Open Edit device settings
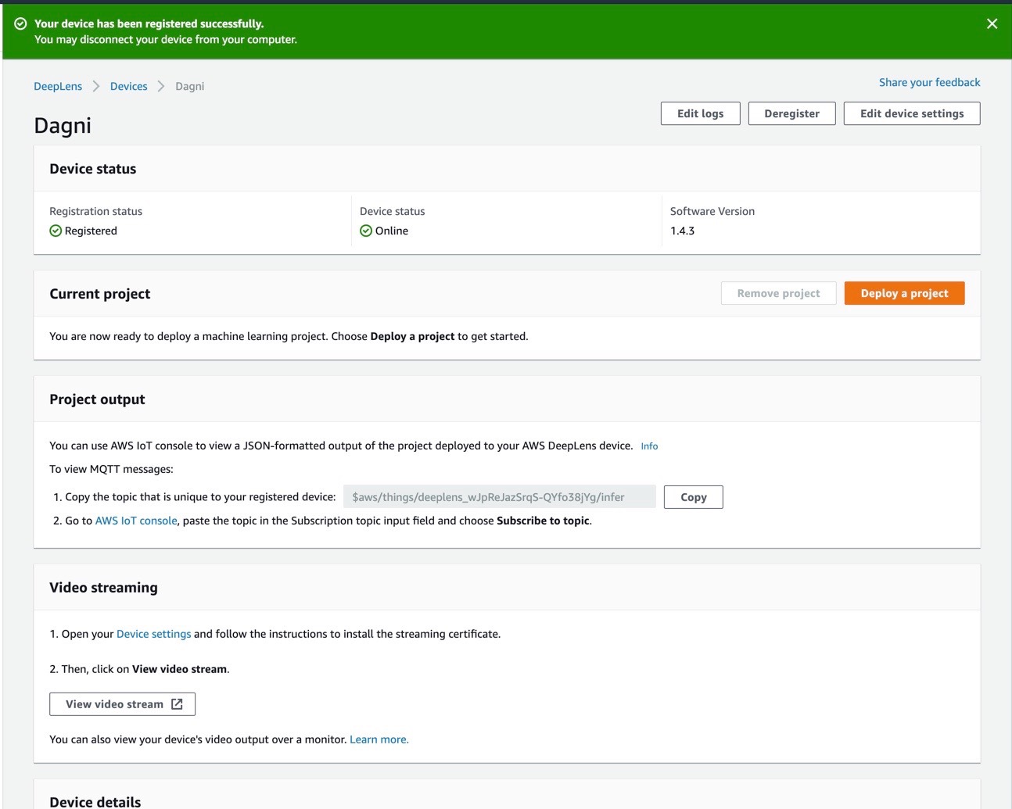 coord(912,113)
